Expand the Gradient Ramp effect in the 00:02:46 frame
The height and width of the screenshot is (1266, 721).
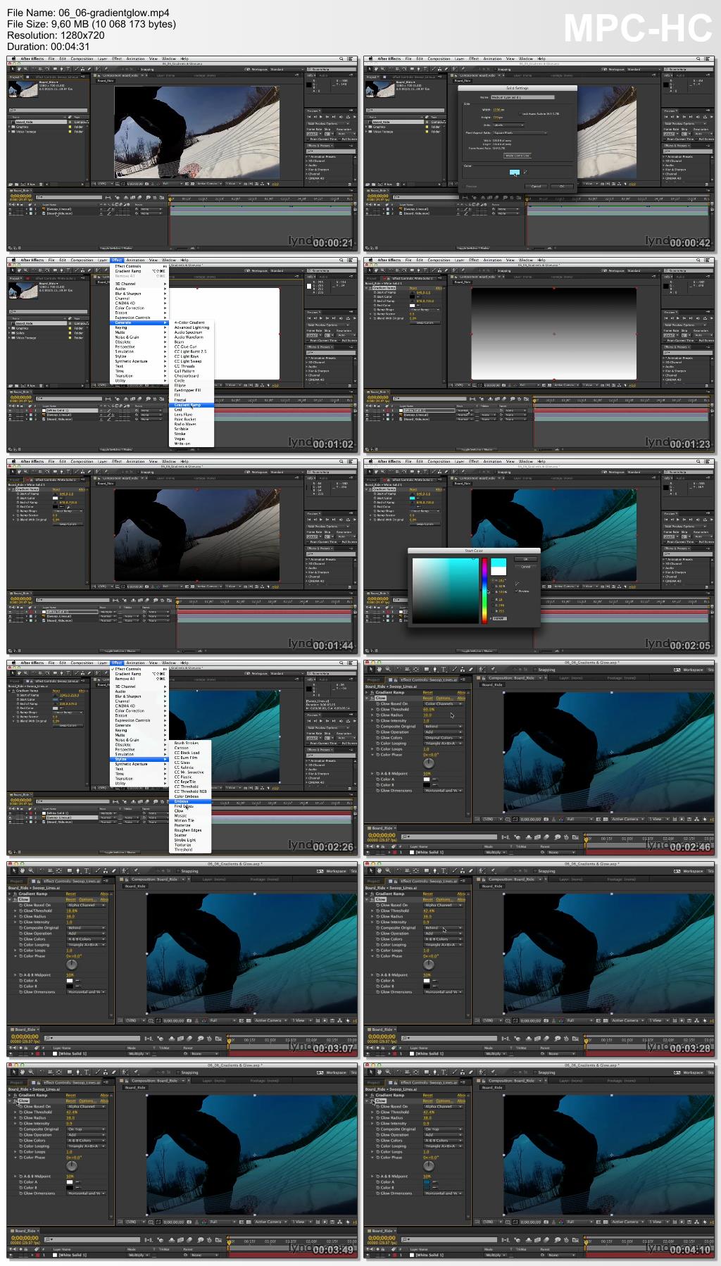pyautogui.click(x=366, y=693)
